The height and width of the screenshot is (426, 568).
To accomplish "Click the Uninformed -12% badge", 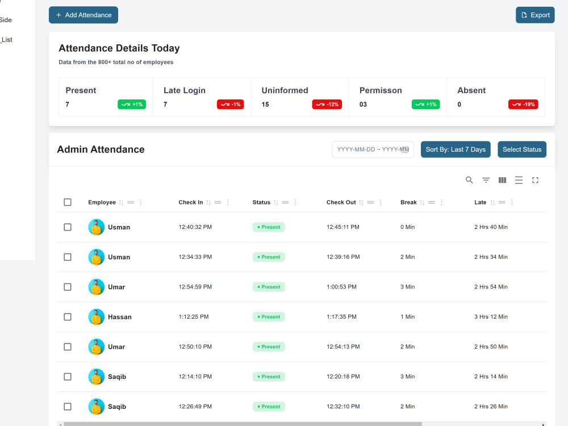I will point(327,105).
